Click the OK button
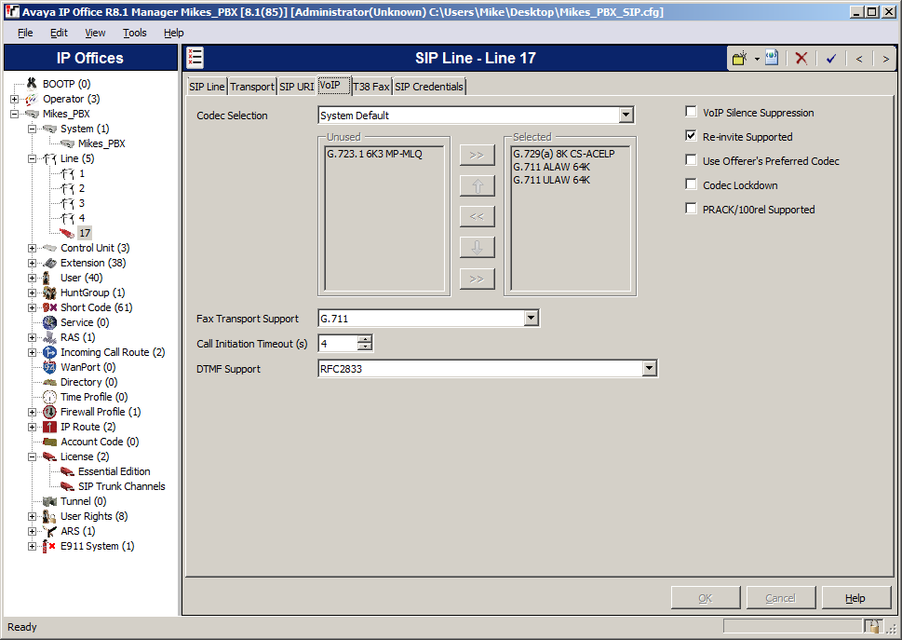This screenshot has height=640, width=902. (x=706, y=598)
